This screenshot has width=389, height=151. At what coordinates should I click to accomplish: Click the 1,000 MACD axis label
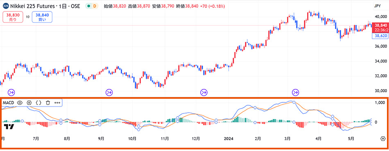point(380,102)
